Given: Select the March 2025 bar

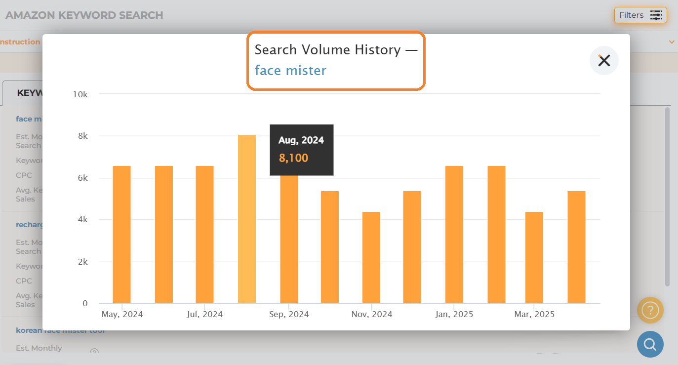Looking at the screenshot, I should click(534, 257).
